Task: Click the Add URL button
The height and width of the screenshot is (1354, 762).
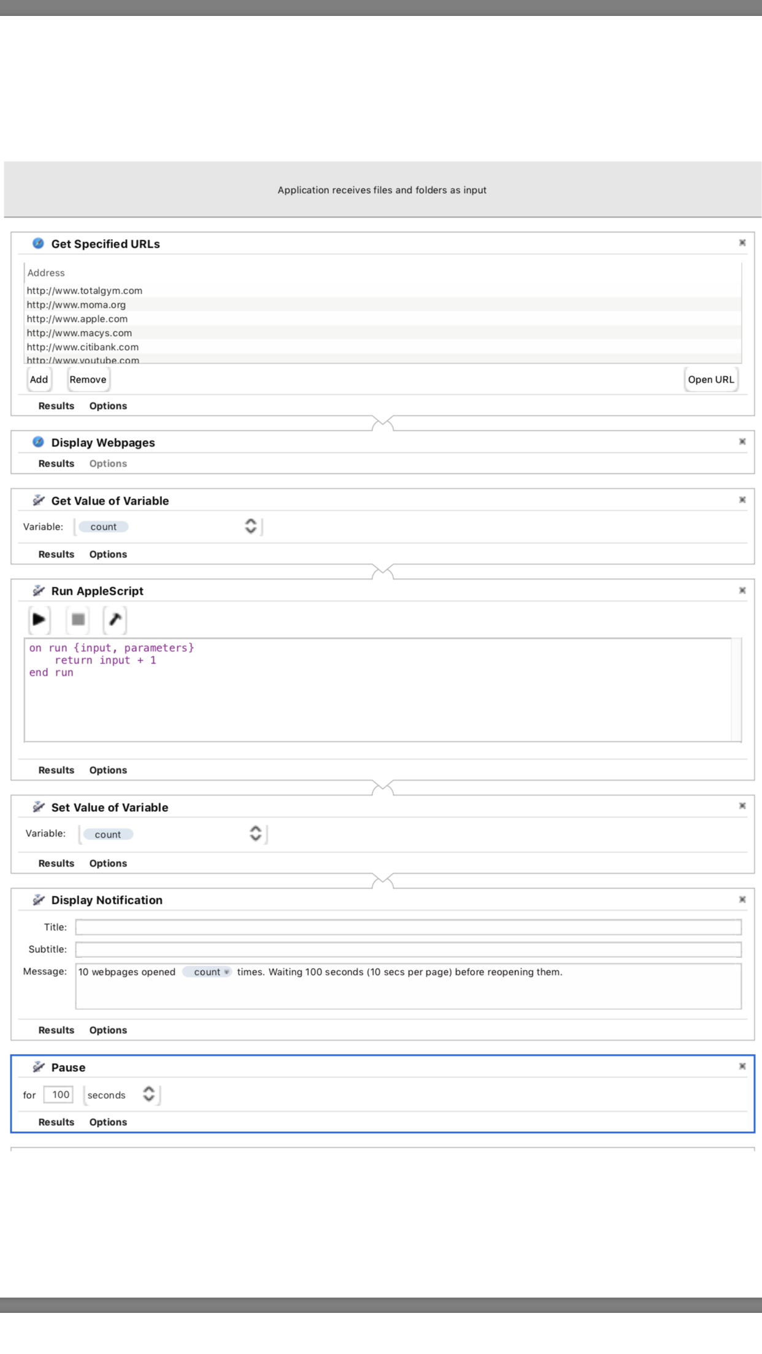Action: (39, 380)
